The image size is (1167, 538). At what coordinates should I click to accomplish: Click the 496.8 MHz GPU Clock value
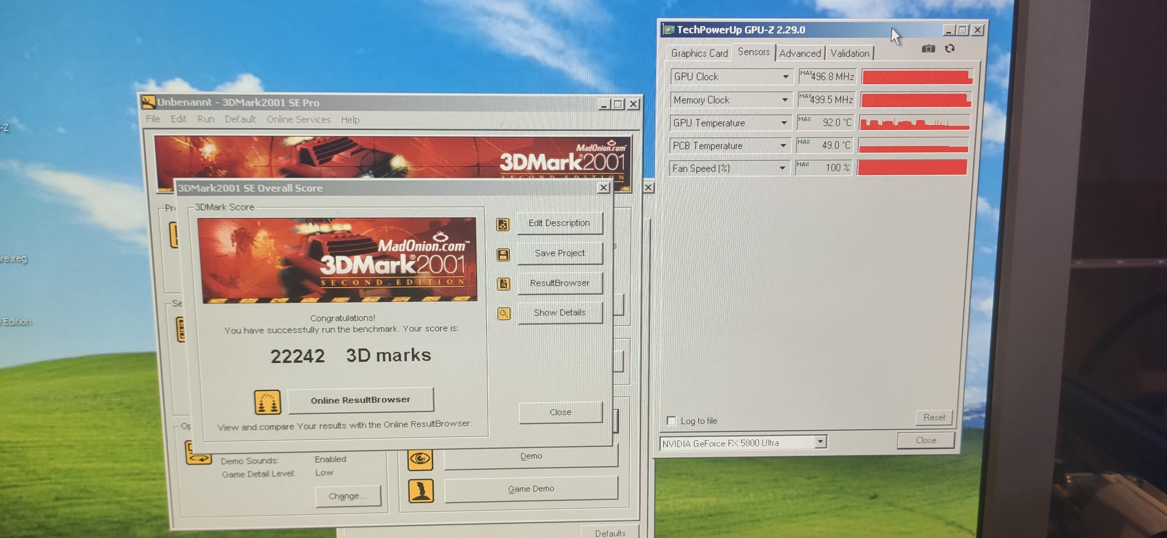pos(827,76)
